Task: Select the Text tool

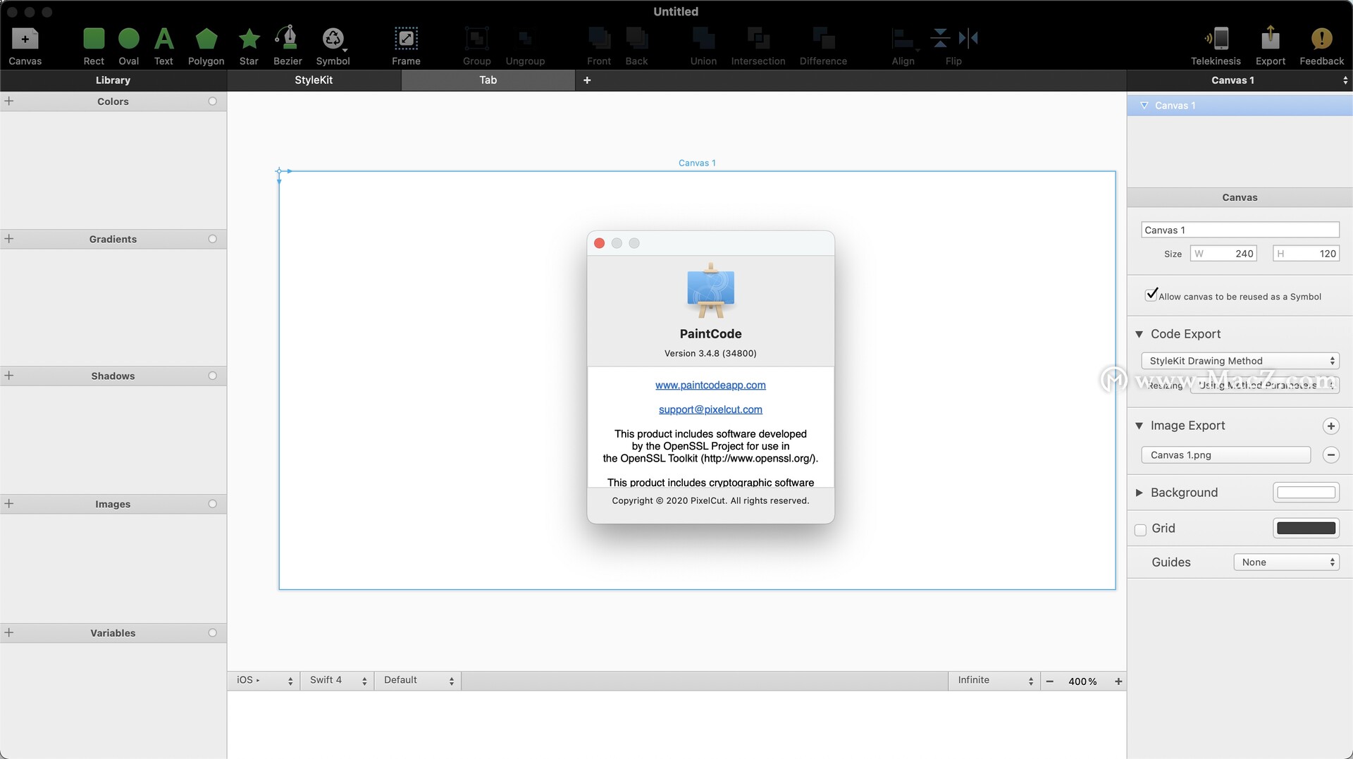Action: [x=163, y=46]
